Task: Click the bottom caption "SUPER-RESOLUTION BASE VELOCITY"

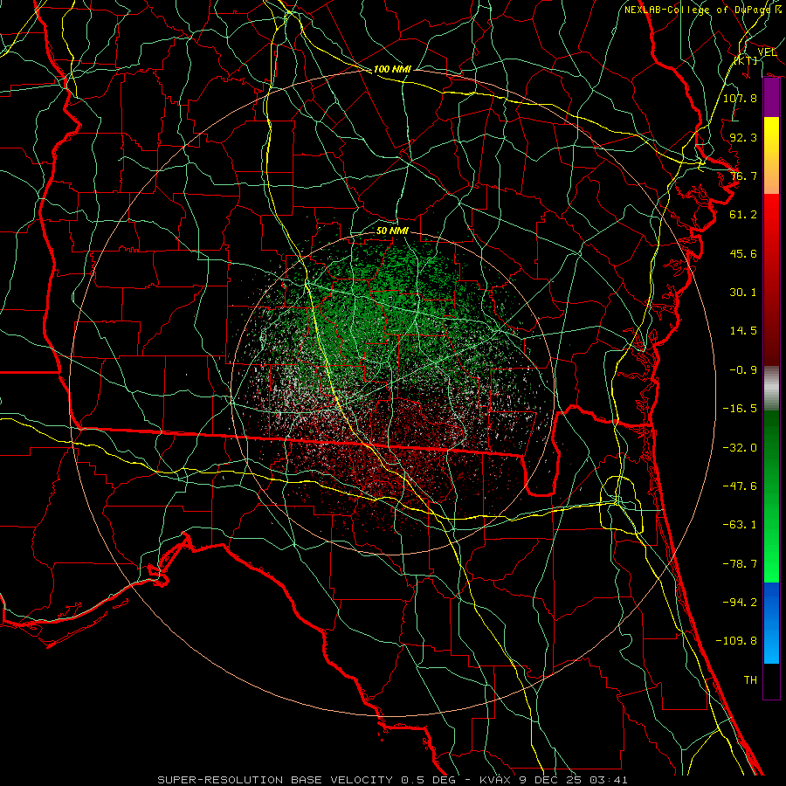Action: tap(277, 780)
